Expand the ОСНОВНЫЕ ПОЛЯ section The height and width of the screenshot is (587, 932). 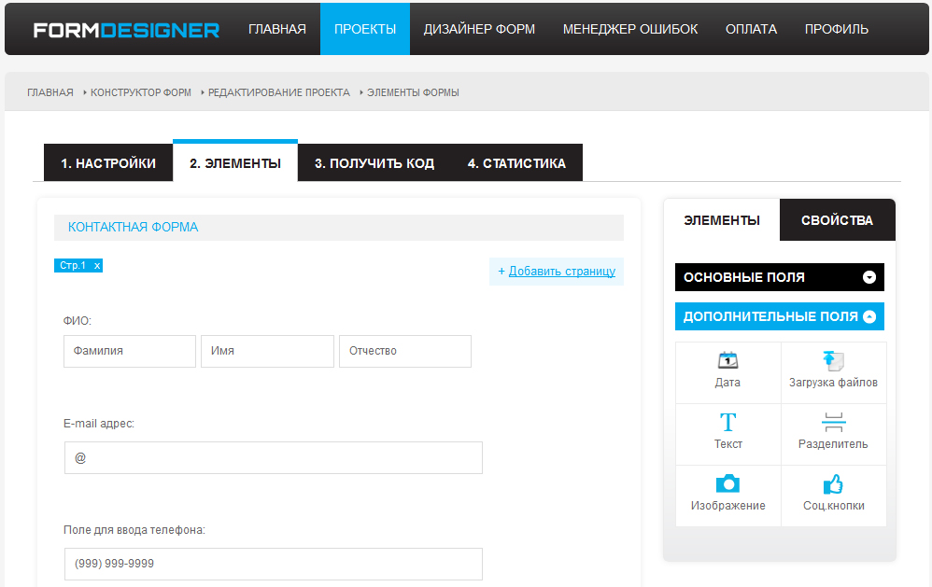(x=779, y=277)
